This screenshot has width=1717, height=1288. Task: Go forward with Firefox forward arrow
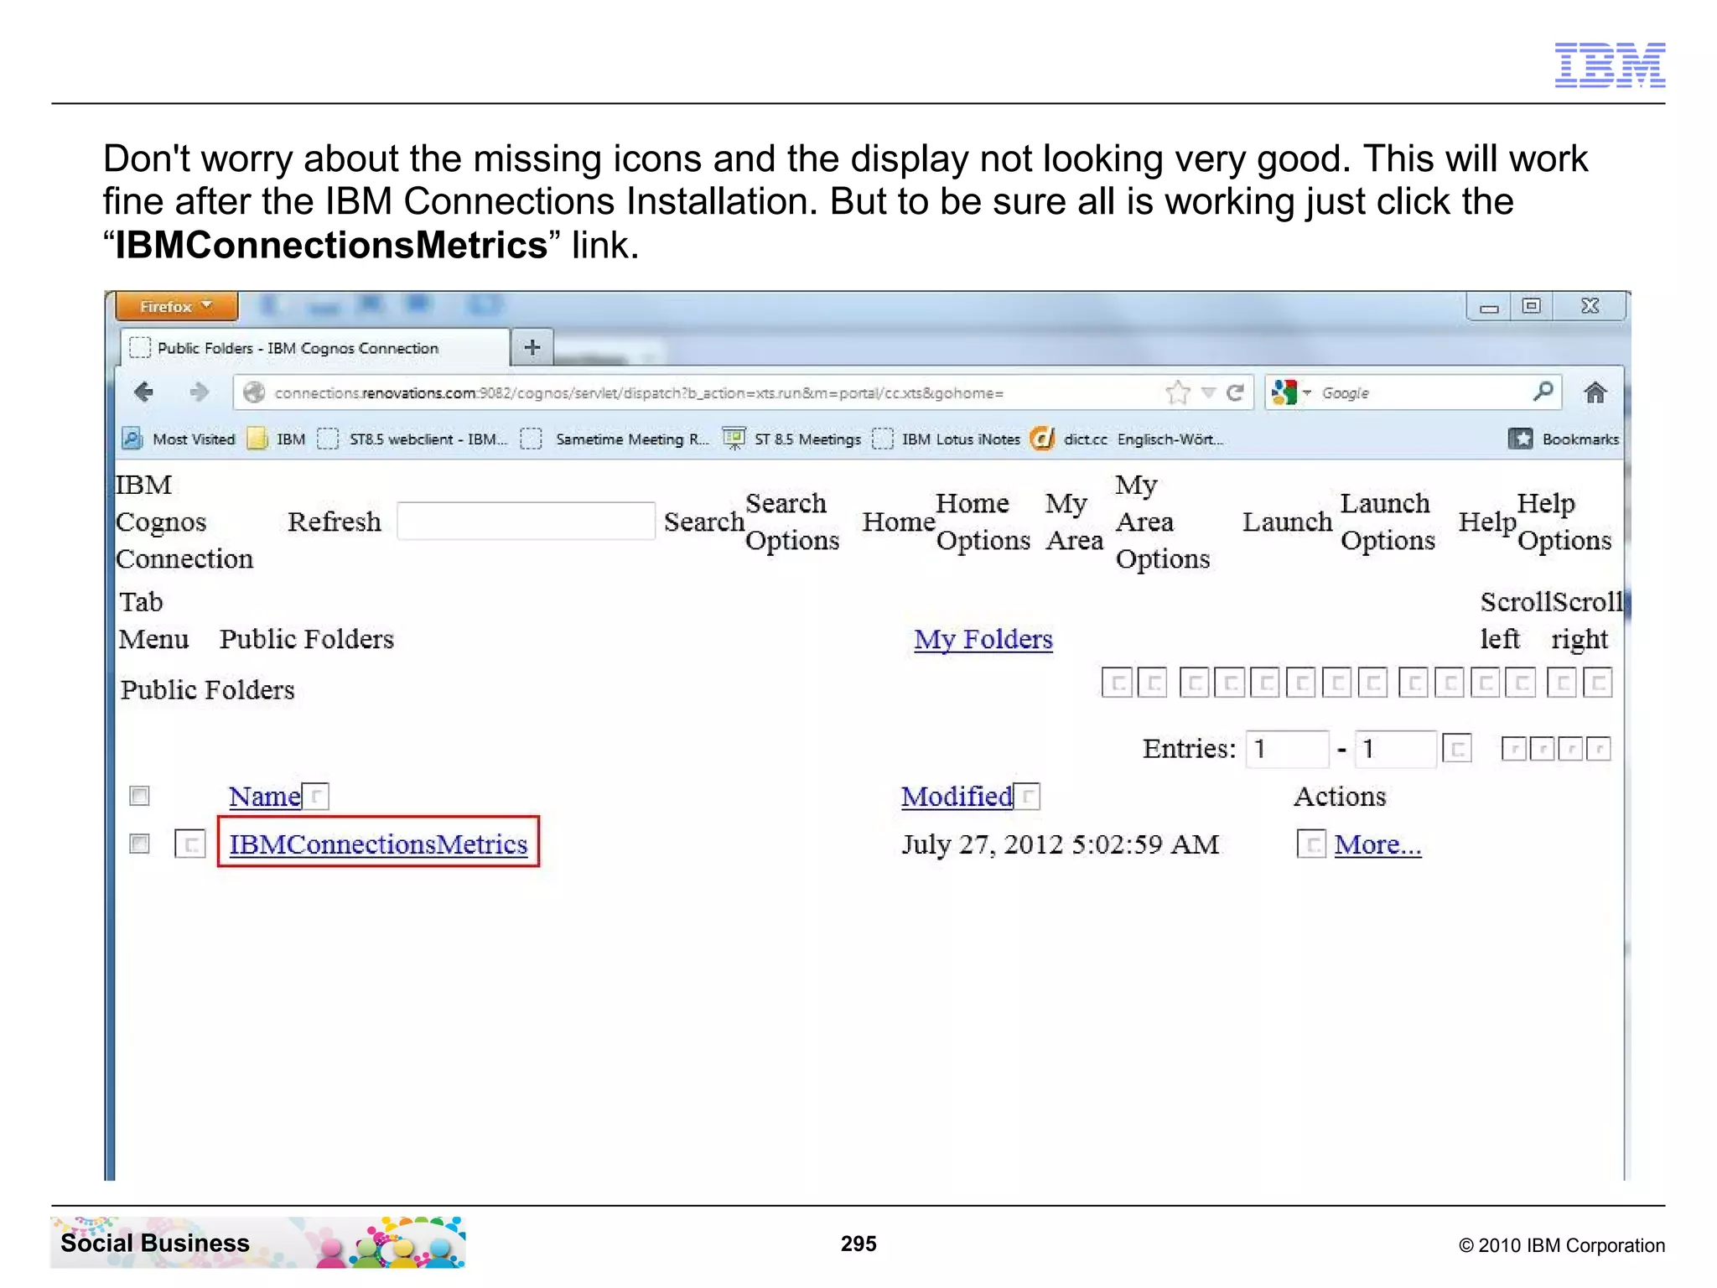[199, 392]
